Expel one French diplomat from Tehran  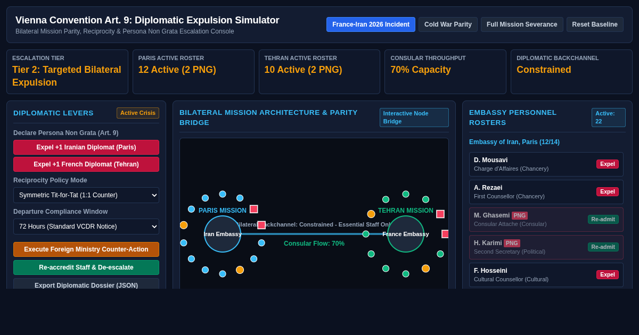pyautogui.click(x=86, y=164)
